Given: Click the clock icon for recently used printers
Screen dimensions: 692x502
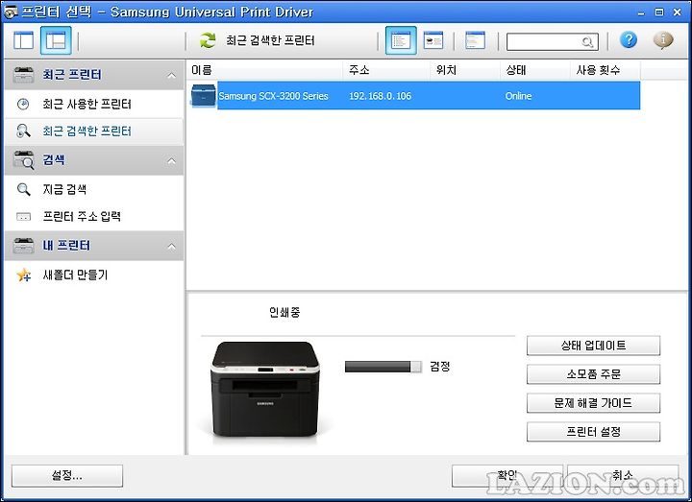Looking at the screenshot, I should click(x=23, y=104).
